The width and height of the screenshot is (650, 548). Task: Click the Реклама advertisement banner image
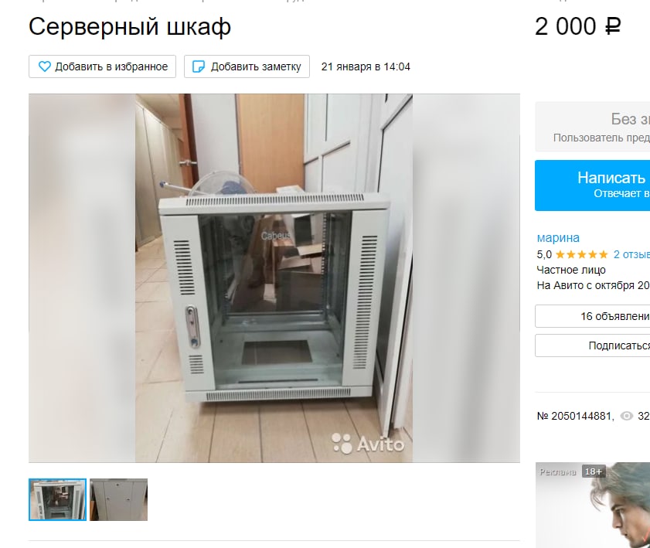(x=592, y=505)
